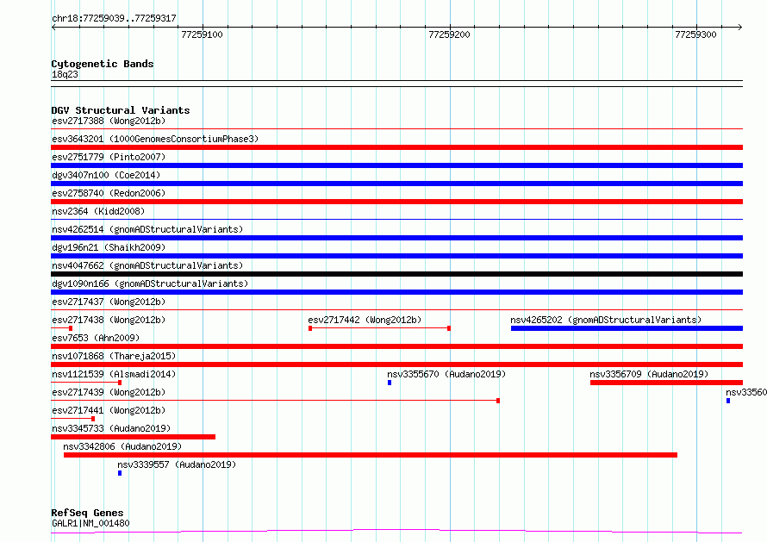Click the 77259200 ruler position label
The image size is (767, 542).
pyautogui.click(x=449, y=34)
